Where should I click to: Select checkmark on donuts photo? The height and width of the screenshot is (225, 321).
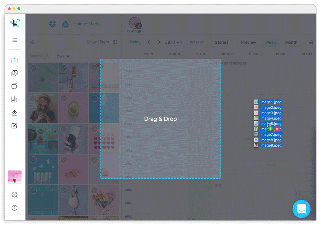[64, 160]
